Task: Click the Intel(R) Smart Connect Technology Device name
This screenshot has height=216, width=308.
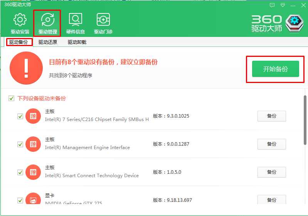Action: [x=92, y=176]
